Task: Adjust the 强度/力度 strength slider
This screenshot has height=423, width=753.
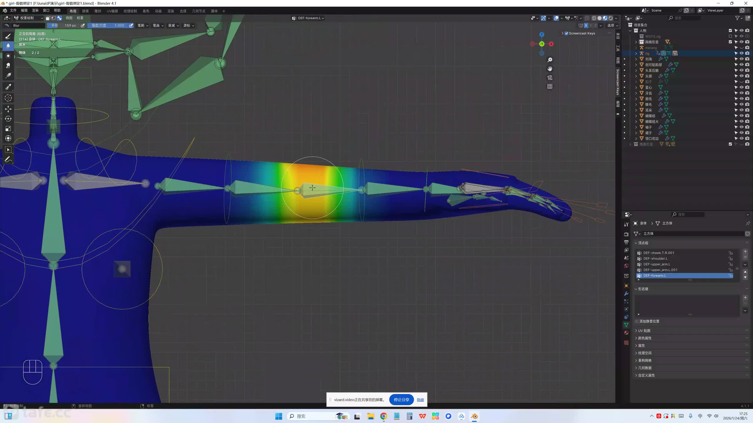Action: [108, 26]
